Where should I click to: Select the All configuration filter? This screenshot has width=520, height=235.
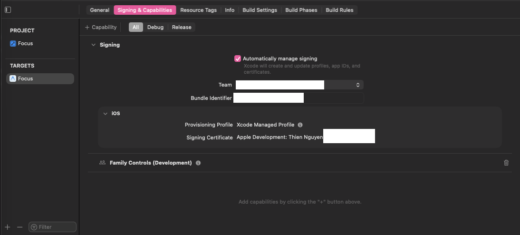point(135,27)
